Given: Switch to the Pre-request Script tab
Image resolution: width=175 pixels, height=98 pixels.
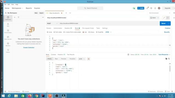Looking at the screenshot, I should point(88,28).
